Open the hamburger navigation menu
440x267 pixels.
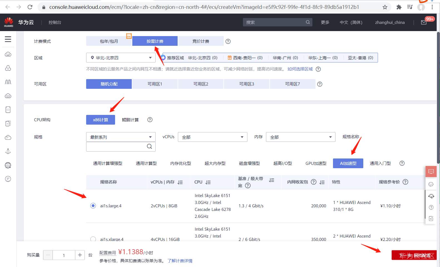pyautogui.click(x=8, y=39)
